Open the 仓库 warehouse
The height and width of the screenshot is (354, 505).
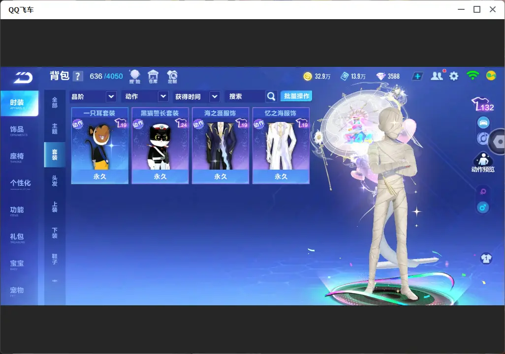pyautogui.click(x=153, y=77)
